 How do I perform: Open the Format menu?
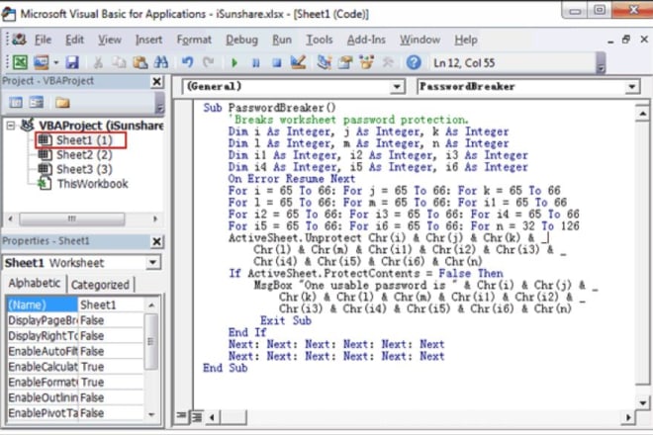[x=194, y=40]
